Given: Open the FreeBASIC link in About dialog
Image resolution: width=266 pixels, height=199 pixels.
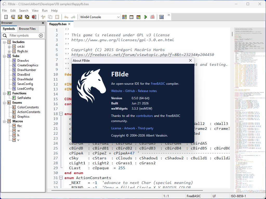Looking at the screenshot, I should pos(158,84).
